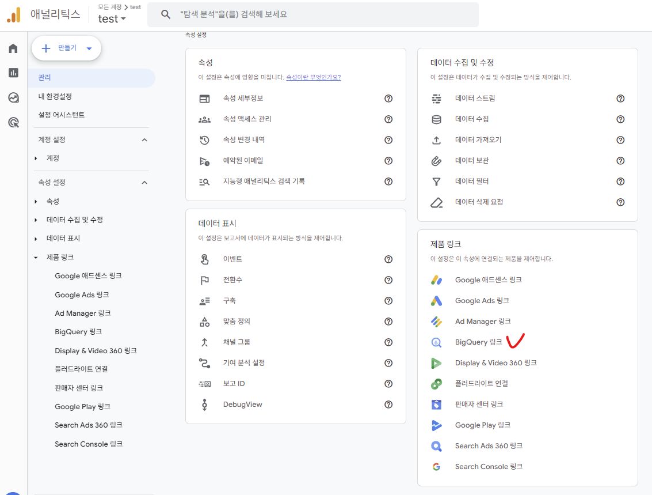
Task: Click the 채널 그룹 merge icon
Action: tap(205, 342)
